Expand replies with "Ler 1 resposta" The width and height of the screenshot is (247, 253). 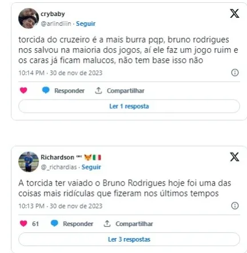pyautogui.click(x=129, y=106)
